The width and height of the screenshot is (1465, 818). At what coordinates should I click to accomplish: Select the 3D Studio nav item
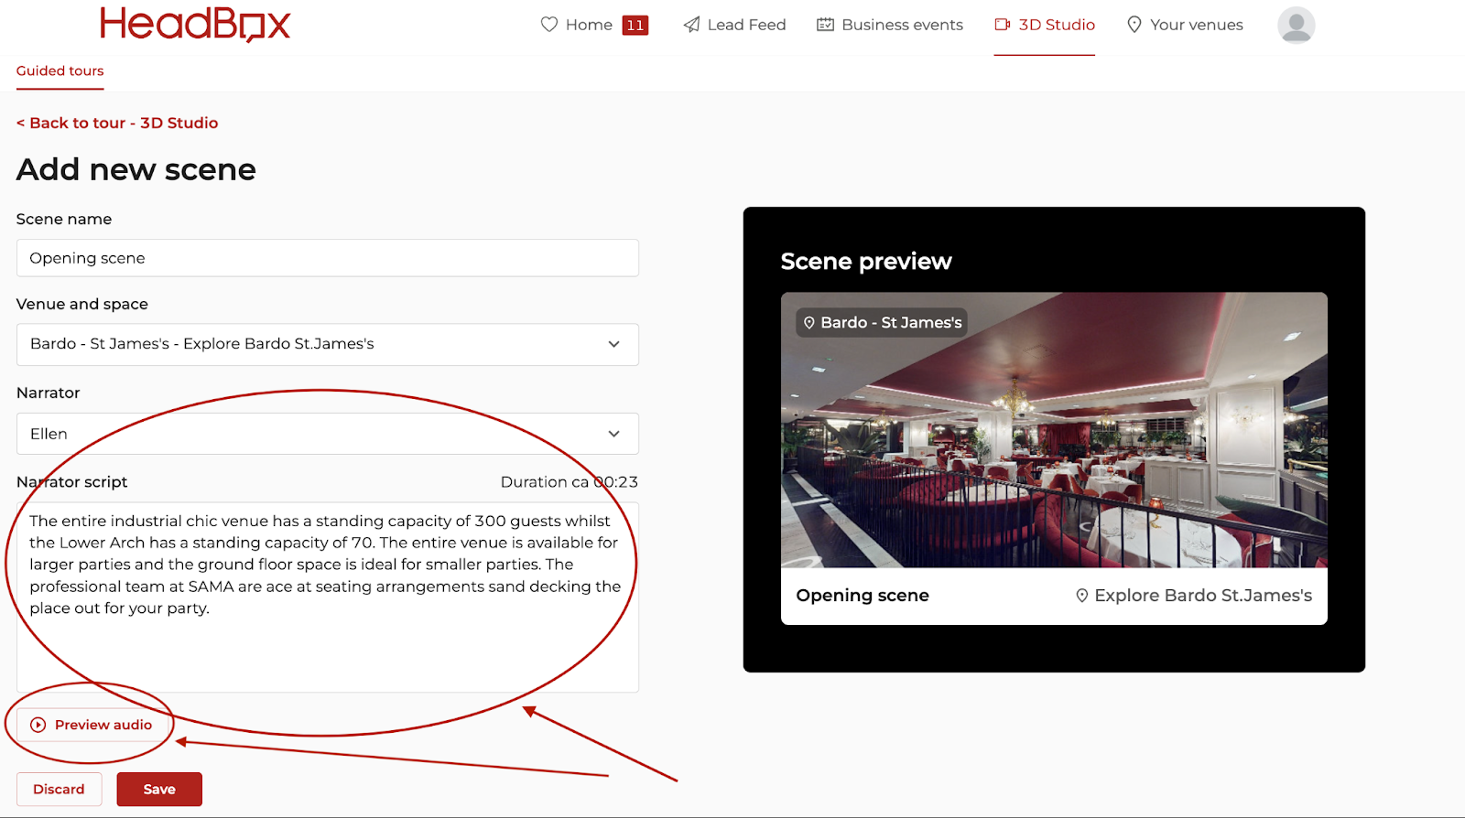pyautogui.click(x=1057, y=25)
